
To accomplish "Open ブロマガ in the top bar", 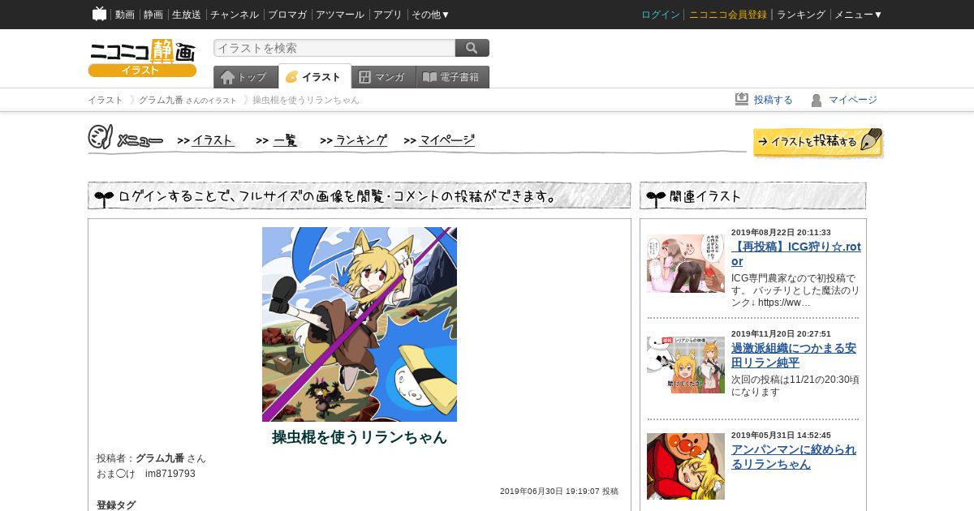I will (x=287, y=15).
